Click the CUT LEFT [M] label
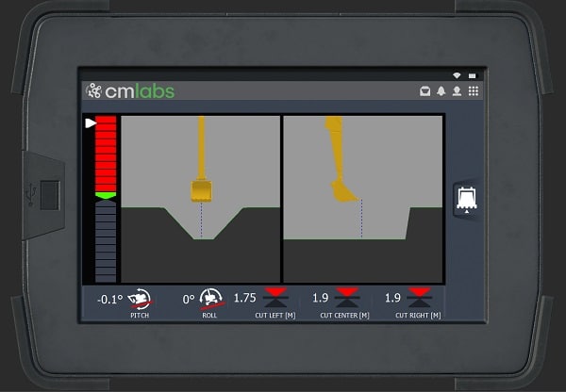The height and width of the screenshot is (392, 566). [275, 315]
